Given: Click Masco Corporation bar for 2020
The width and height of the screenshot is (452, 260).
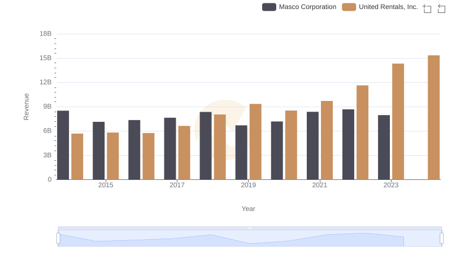Looking at the screenshot, I should pos(277,151).
